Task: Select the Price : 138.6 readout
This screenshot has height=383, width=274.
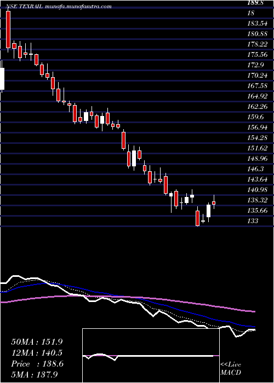Action: click(x=37, y=364)
